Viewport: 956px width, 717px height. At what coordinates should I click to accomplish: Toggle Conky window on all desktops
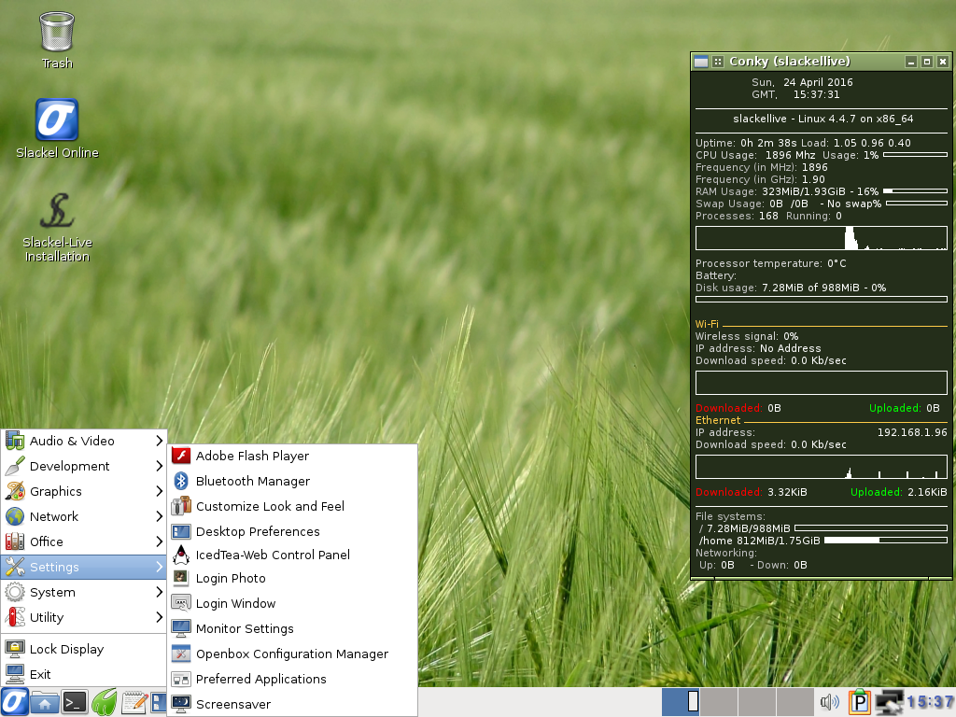click(x=718, y=62)
